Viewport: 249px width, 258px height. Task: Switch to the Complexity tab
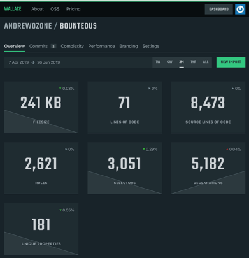pyautogui.click(x=72, y=46)
